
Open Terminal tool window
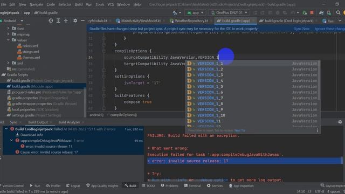(x=192, y=186)
